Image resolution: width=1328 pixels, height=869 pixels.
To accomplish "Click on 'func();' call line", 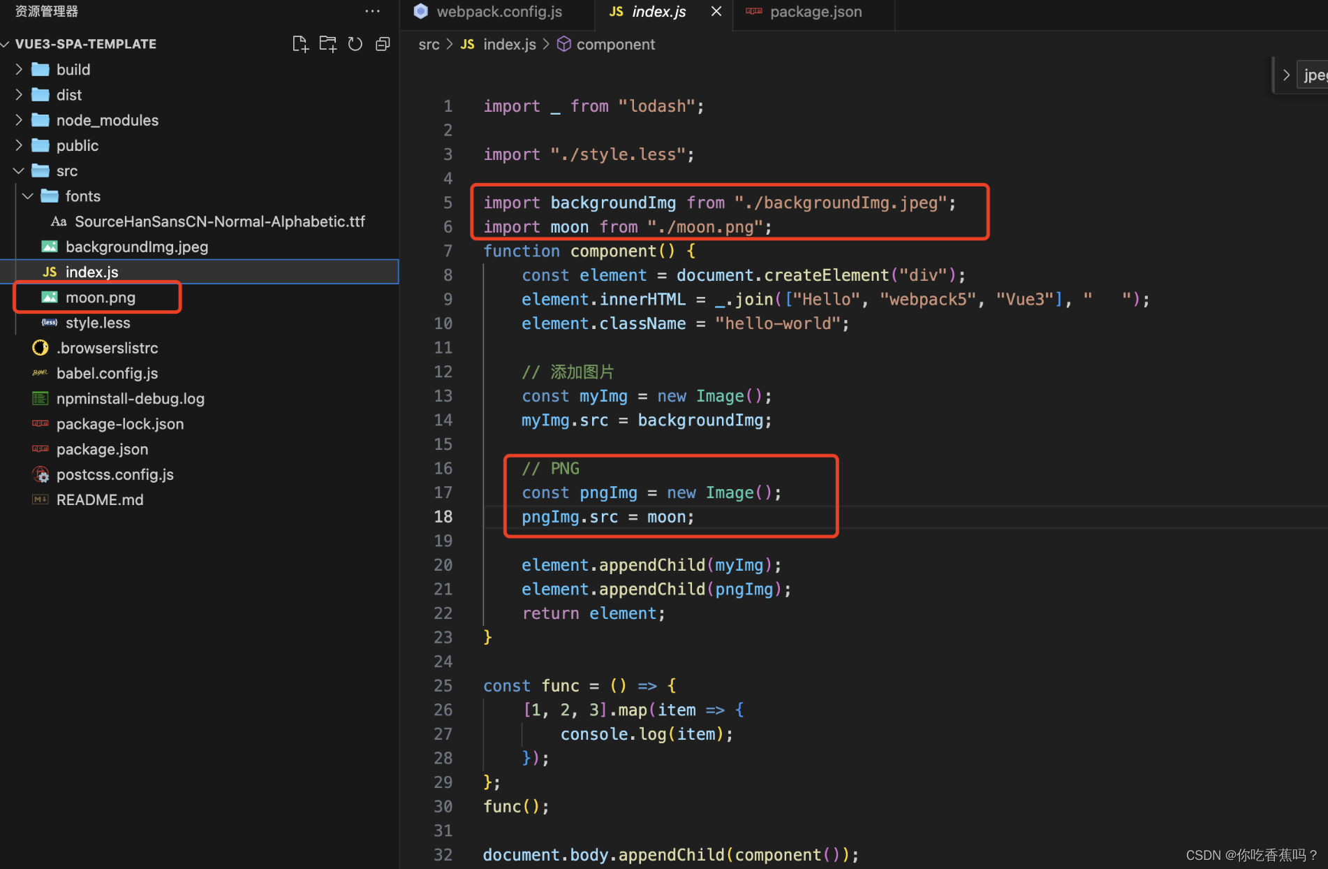I will (516, 807).
